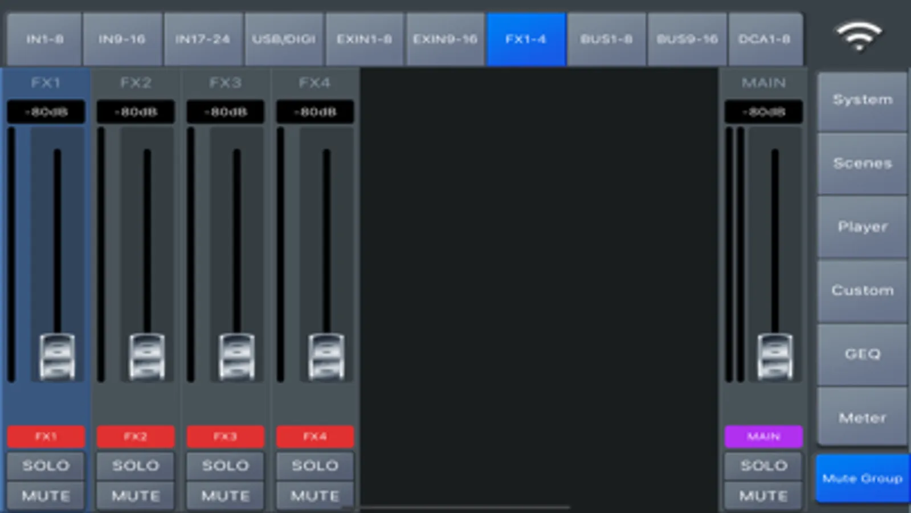Select the DCA1-8 tab
The height and width of the screenshot is (513, 911).
pyautogui.click(x=765, y=39)
